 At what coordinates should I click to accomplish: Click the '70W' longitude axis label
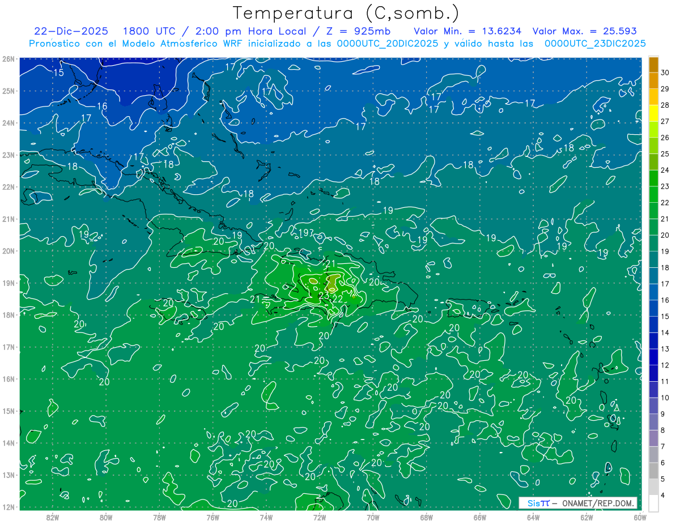point(373,517)
